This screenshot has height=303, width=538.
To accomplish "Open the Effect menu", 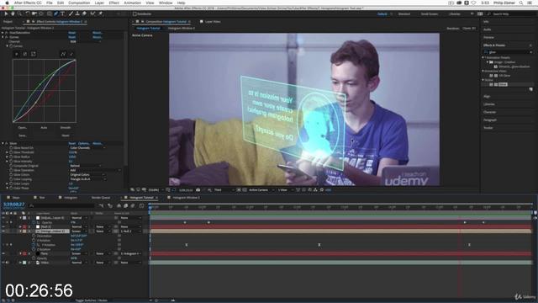I will tap(114, 3).
